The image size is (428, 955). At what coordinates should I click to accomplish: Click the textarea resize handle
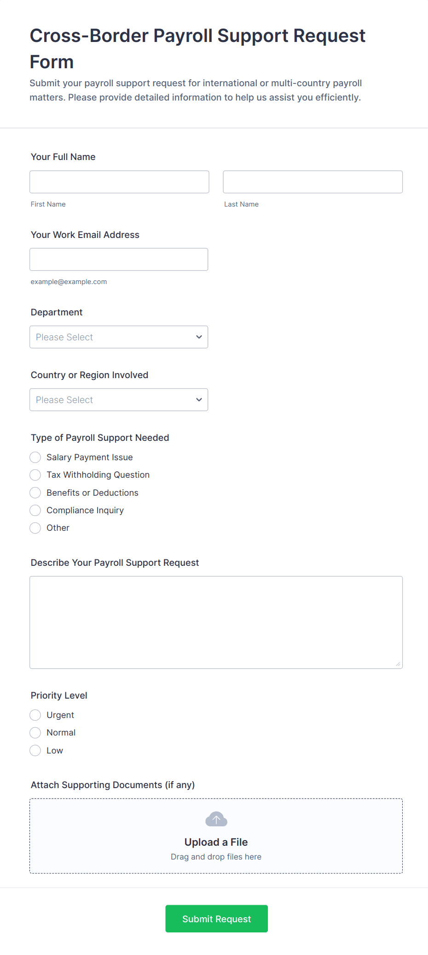coord(398,664)
